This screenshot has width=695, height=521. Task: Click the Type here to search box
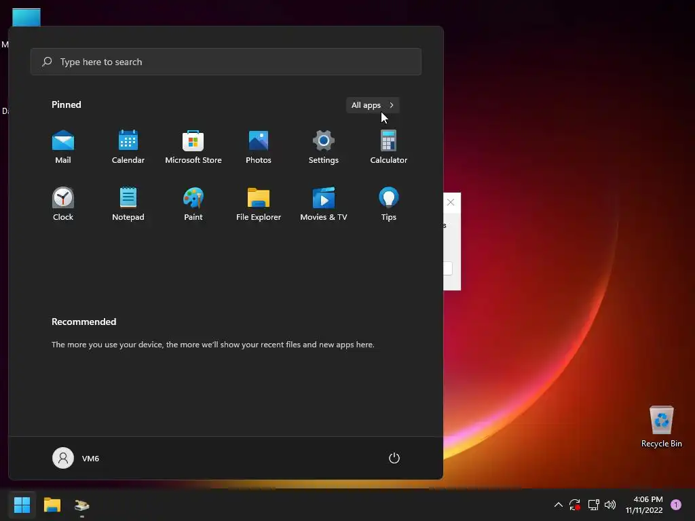click(226, 62)
